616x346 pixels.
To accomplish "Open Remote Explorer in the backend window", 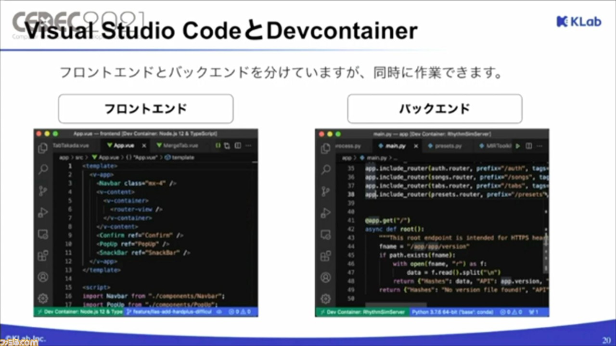I will click(x=326, y=234).
